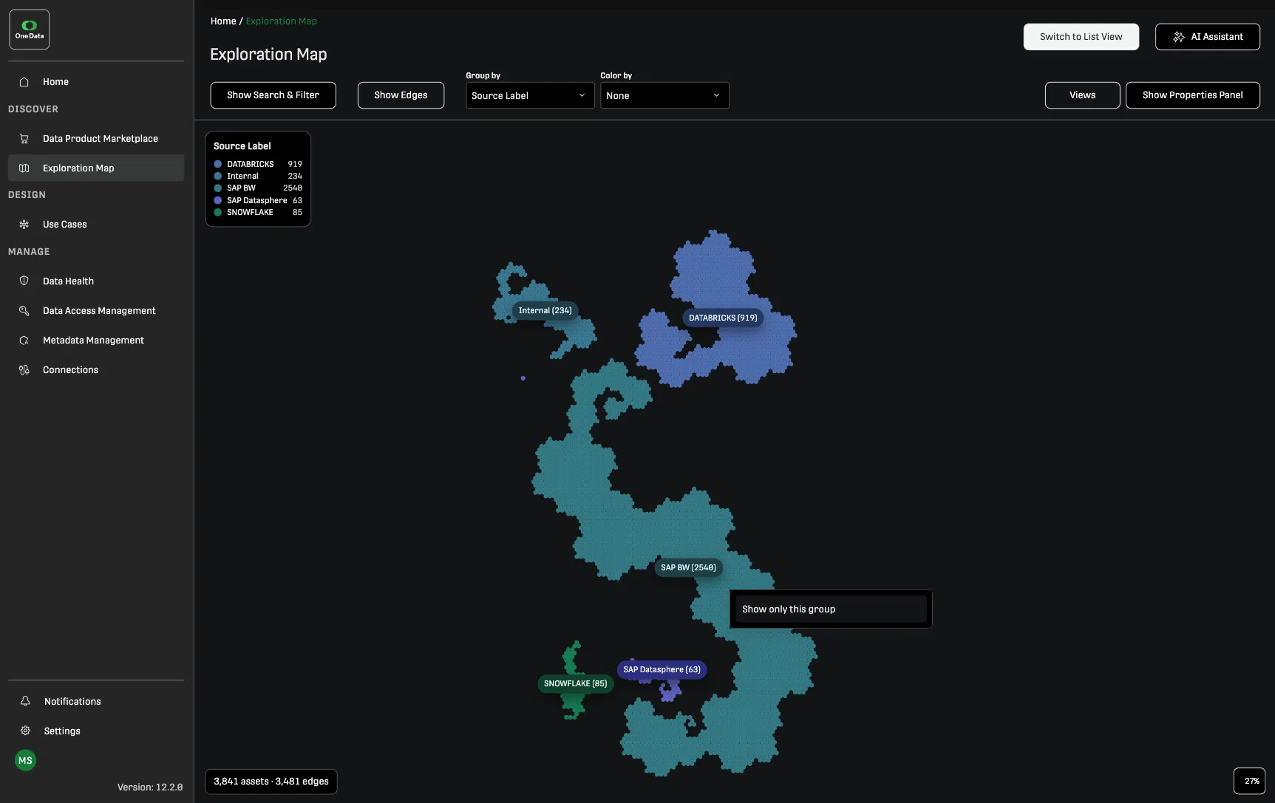Click the One Data logo
Screen dimensions: 1275x803
pyautogui.click(x=30, y=30)
